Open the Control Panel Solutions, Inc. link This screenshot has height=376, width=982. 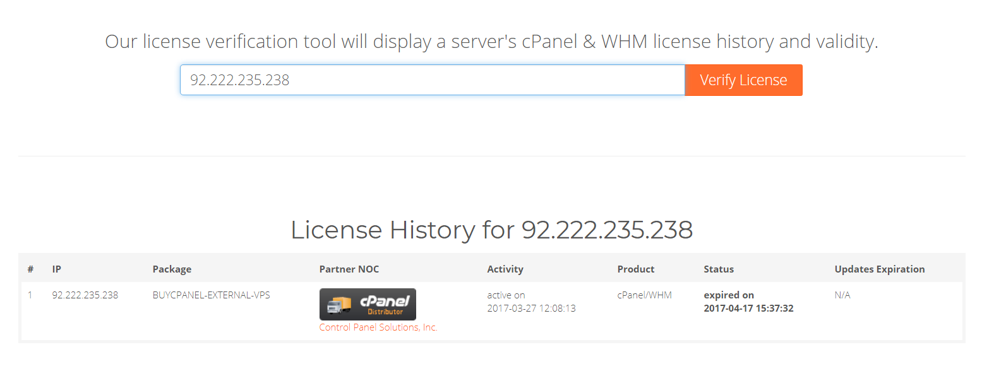pos(378,327)
